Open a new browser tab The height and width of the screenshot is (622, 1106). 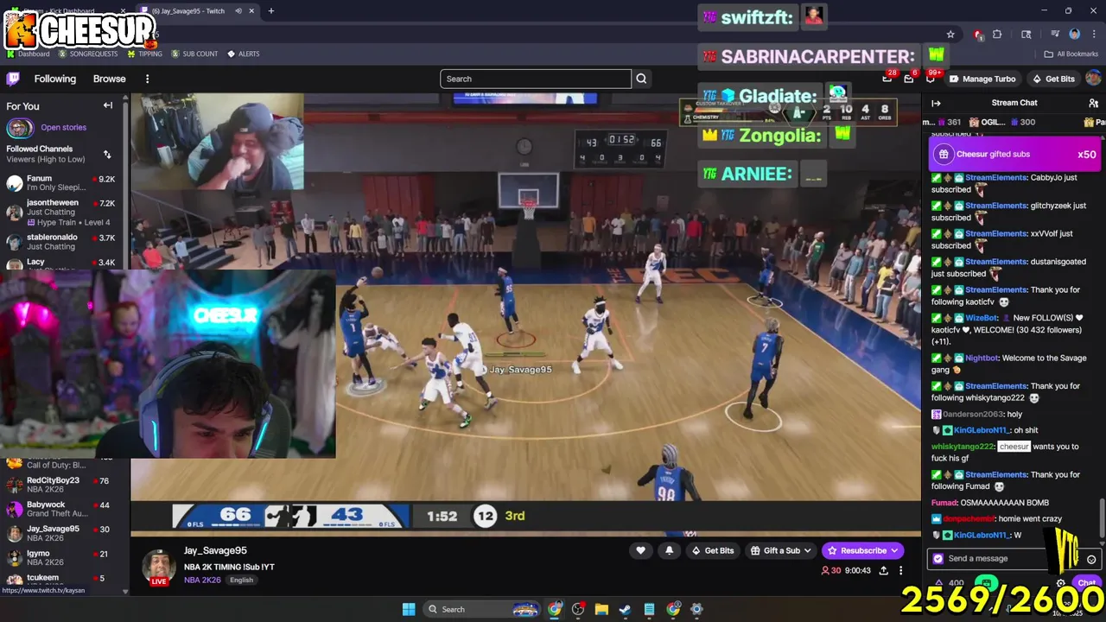point(270,11)
